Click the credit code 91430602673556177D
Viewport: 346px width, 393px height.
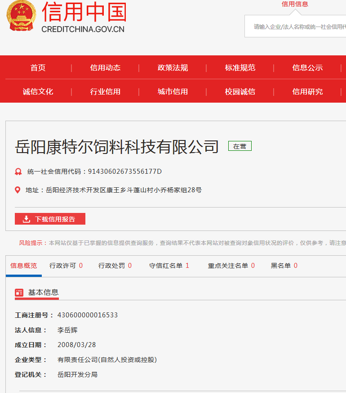[125, 172]
